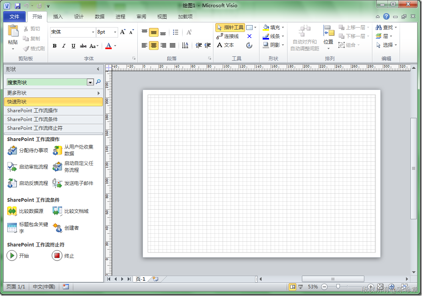The image size is (422, 296).
Task: Select the 启动审批流程 shape
Action: pyautogui.click(x=28, y=167)
